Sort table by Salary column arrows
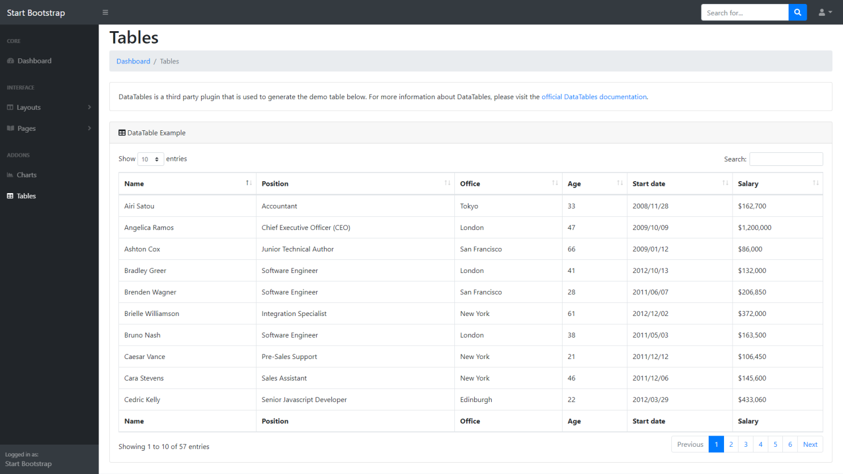The width and height of the screenshot is (843, 474). pos(815,183)
